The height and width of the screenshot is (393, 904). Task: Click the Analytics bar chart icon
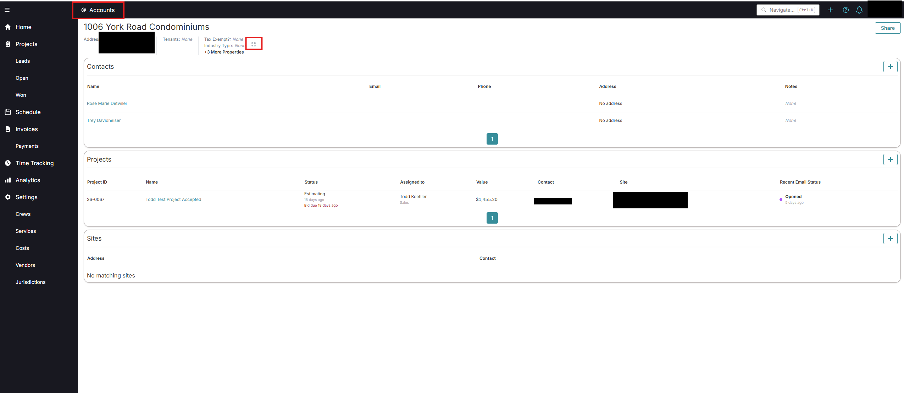tap(8, 180)
